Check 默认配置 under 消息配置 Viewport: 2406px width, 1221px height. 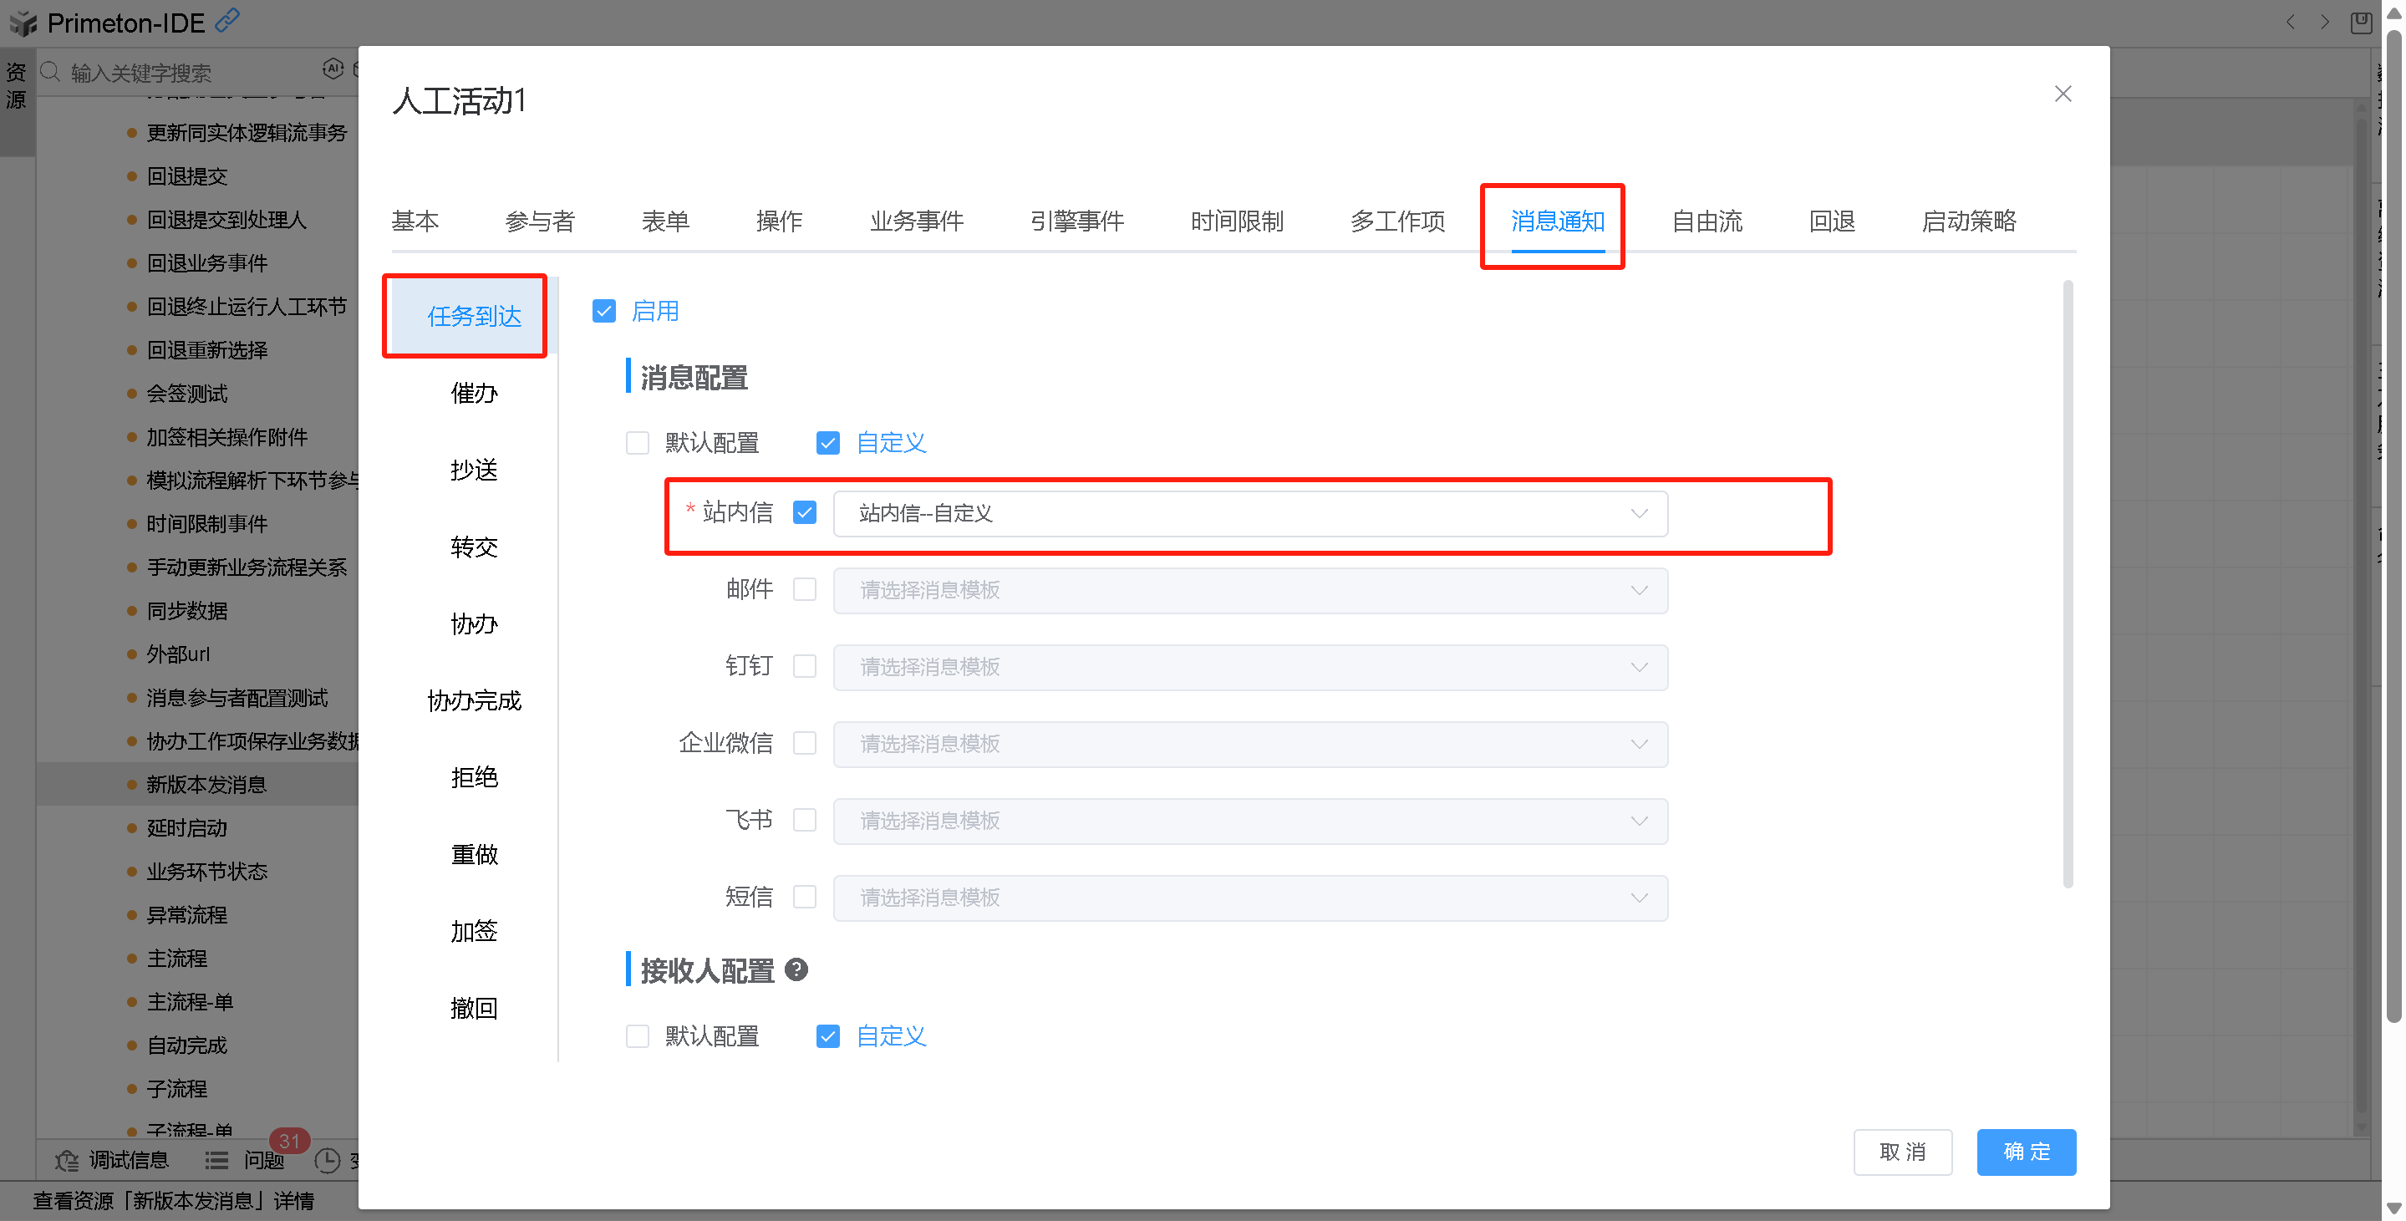point(638,443)
